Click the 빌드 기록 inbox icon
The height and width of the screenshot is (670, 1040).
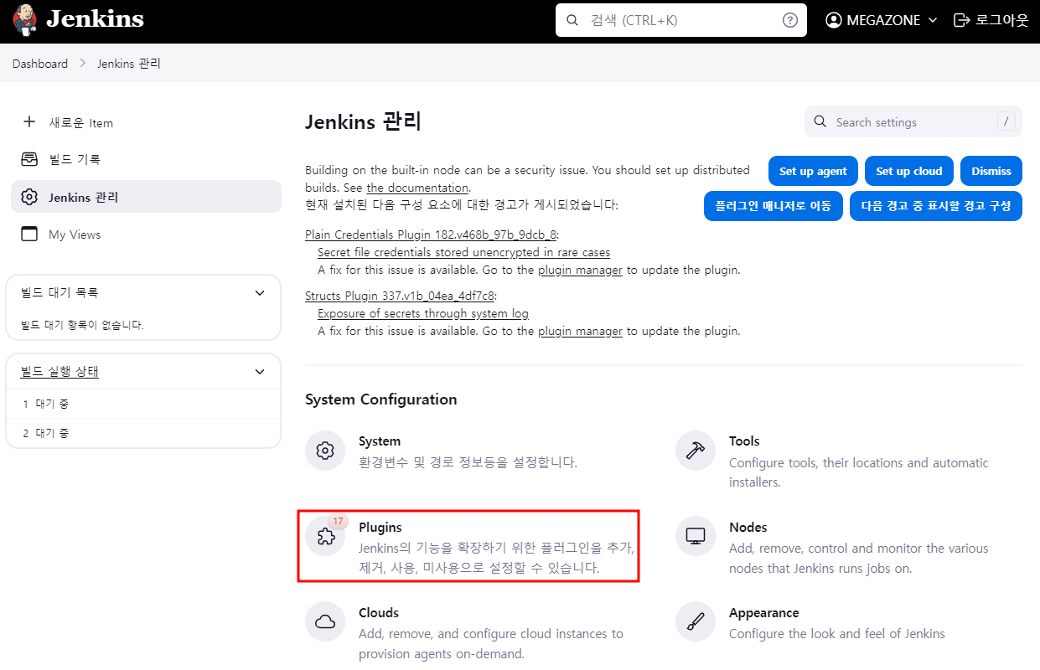pyautogui.click(x=29, y=159)
